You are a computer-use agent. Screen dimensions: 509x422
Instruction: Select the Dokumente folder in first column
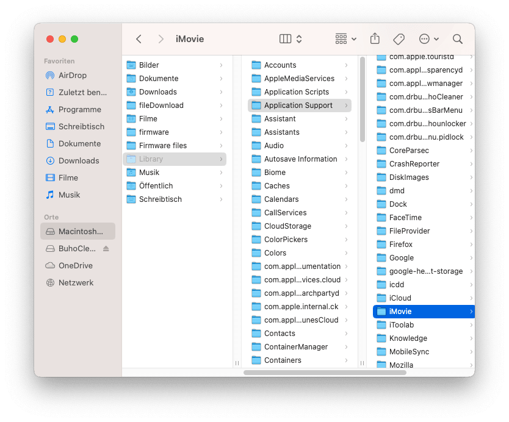coord(175,79)
